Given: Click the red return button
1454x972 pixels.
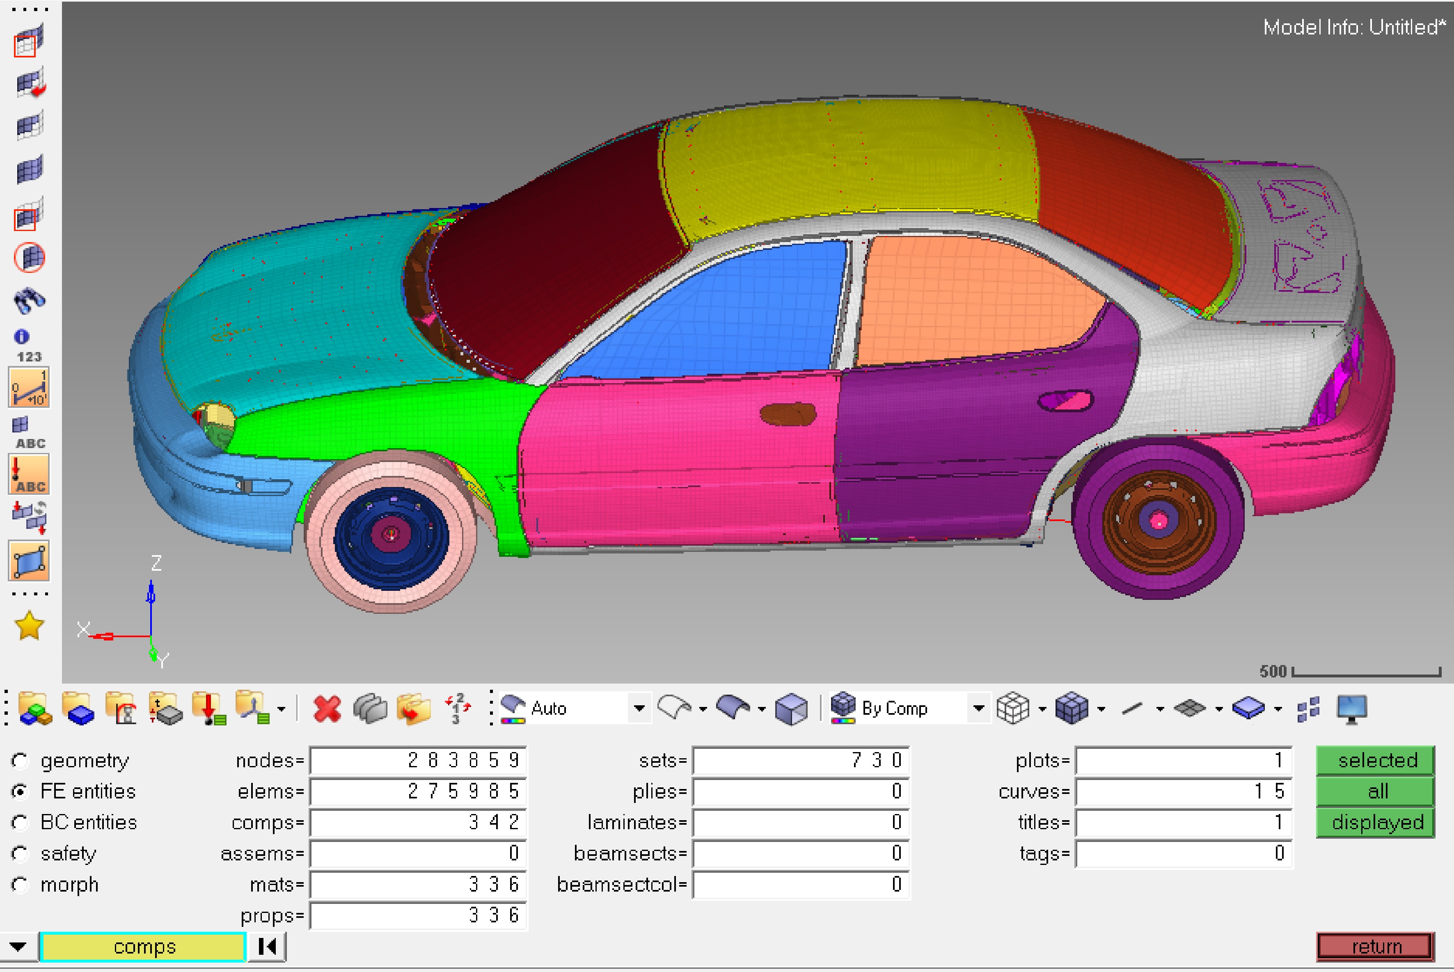Looking at the screenshot, I should click(x=1375, y=947).
